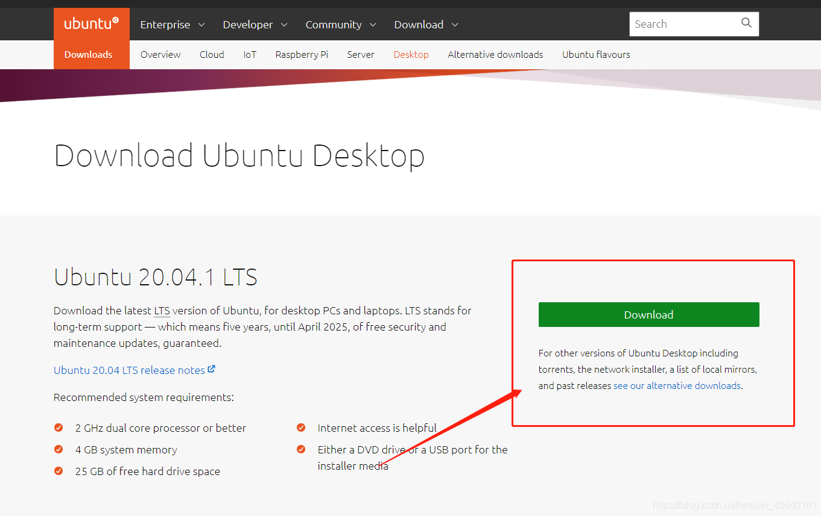The height and width of the screenshot is (516, 821).
Task: Click the external link icon beside release notes
Action: point(212,369)
